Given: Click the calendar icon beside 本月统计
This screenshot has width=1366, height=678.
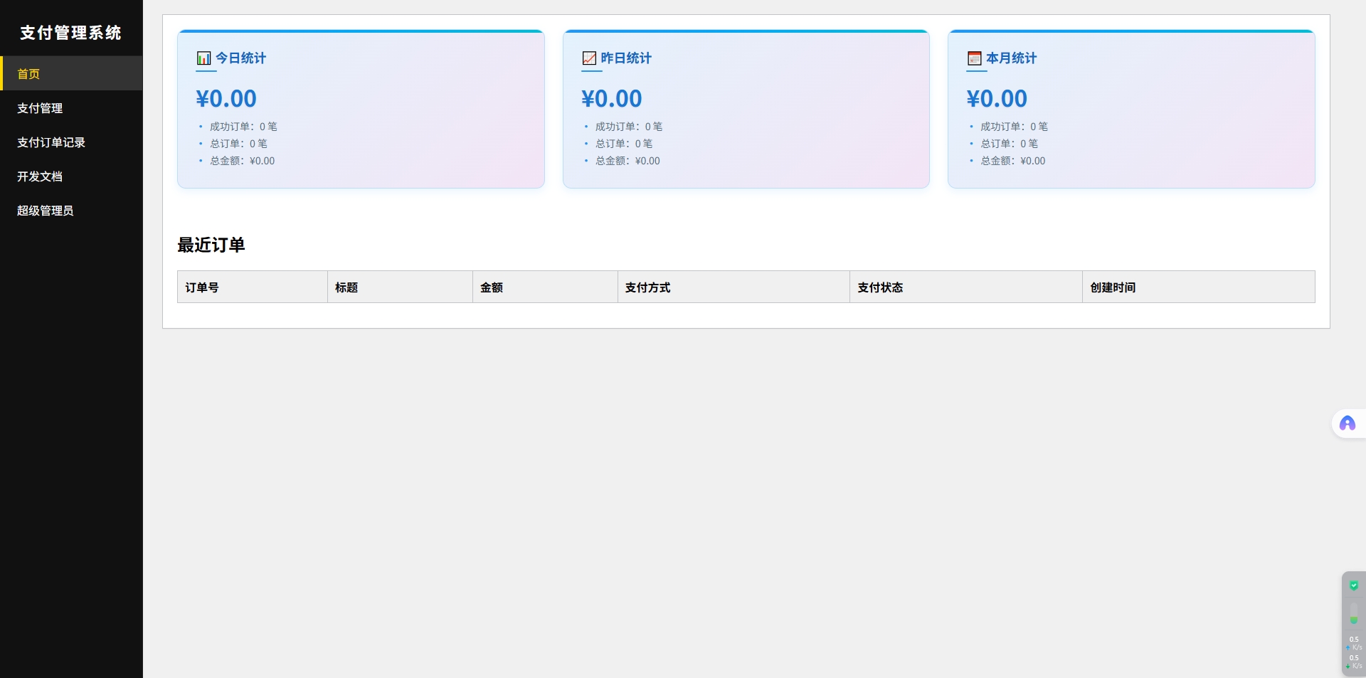Looking at the screenshot, I should coord(974,58).
